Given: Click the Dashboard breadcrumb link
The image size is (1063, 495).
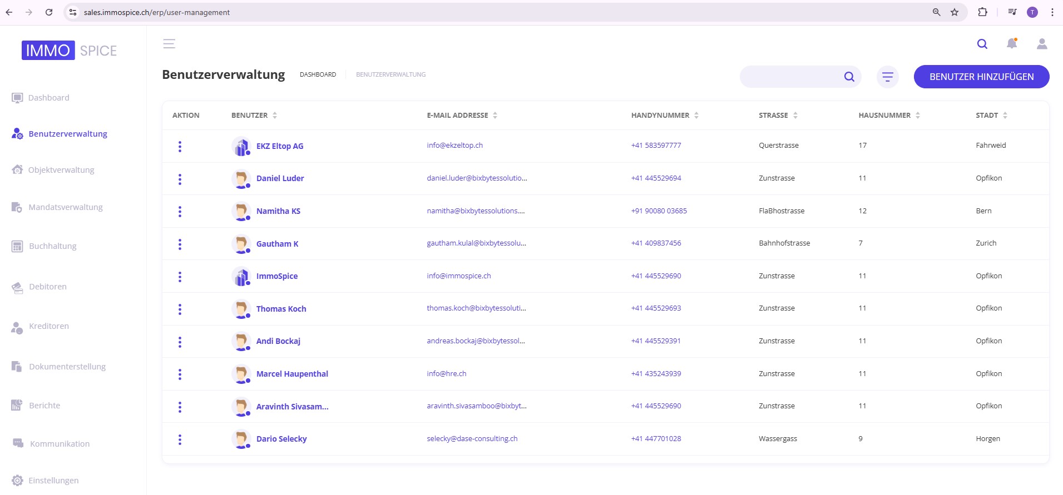Looking at the screenshot, I should (x=318, y=74).
